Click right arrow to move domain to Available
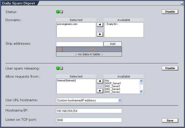The image size is (185, 128). click(x=100, y=34)
